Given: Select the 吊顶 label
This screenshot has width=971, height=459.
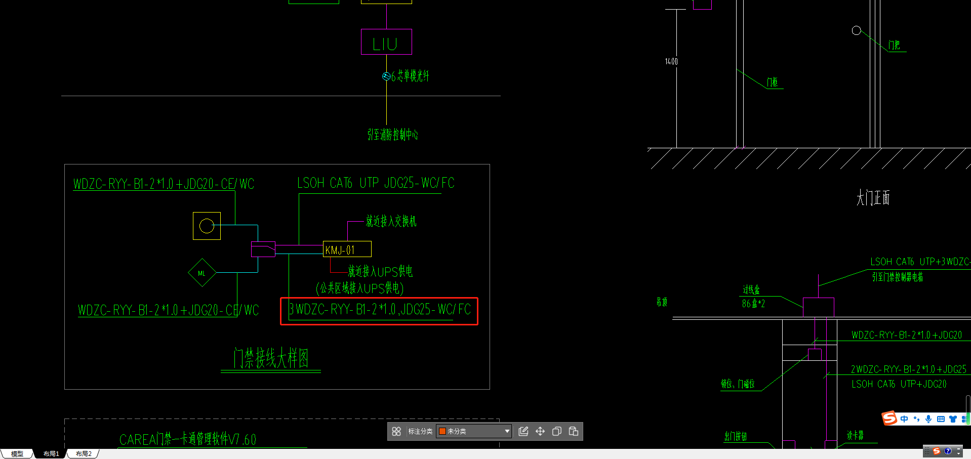Looking at the screenshot, I should pos(662,302).
